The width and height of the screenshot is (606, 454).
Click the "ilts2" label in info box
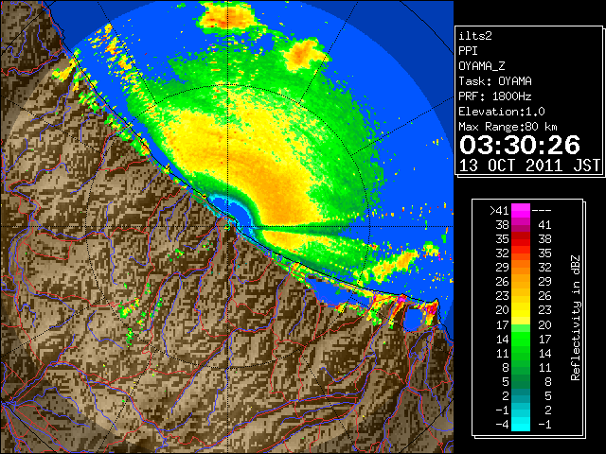[x=475, y=36]
